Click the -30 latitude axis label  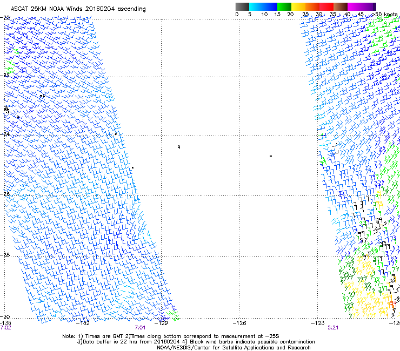5,316
